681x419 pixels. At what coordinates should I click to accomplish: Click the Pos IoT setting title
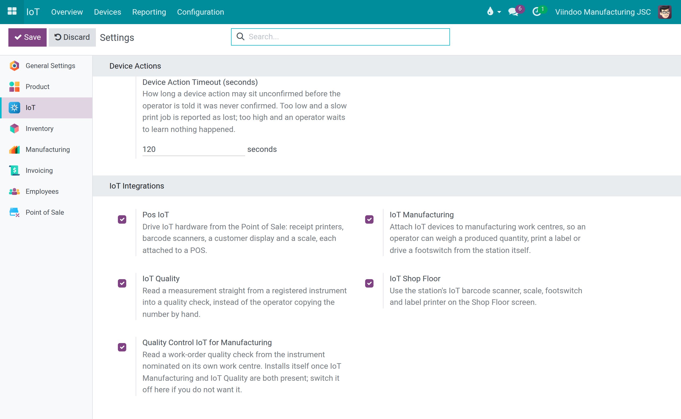click(x=156, y=214)
